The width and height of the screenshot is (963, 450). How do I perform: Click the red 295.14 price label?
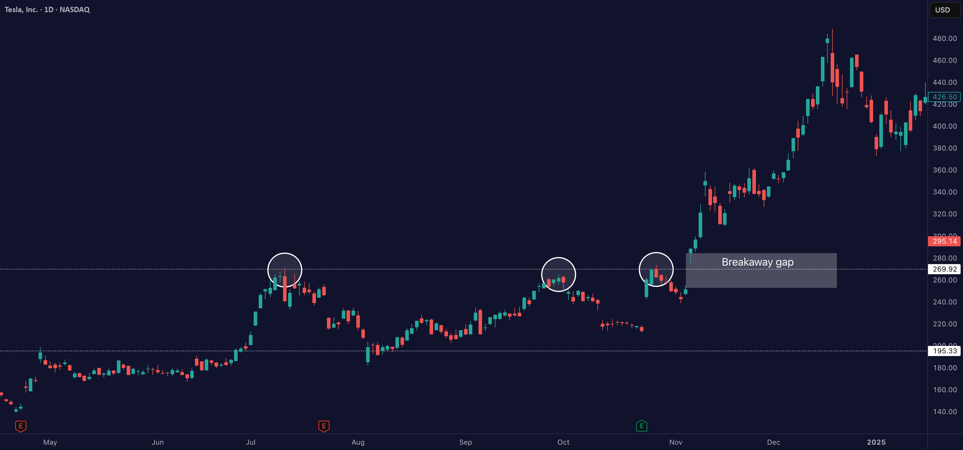[944, 241]
